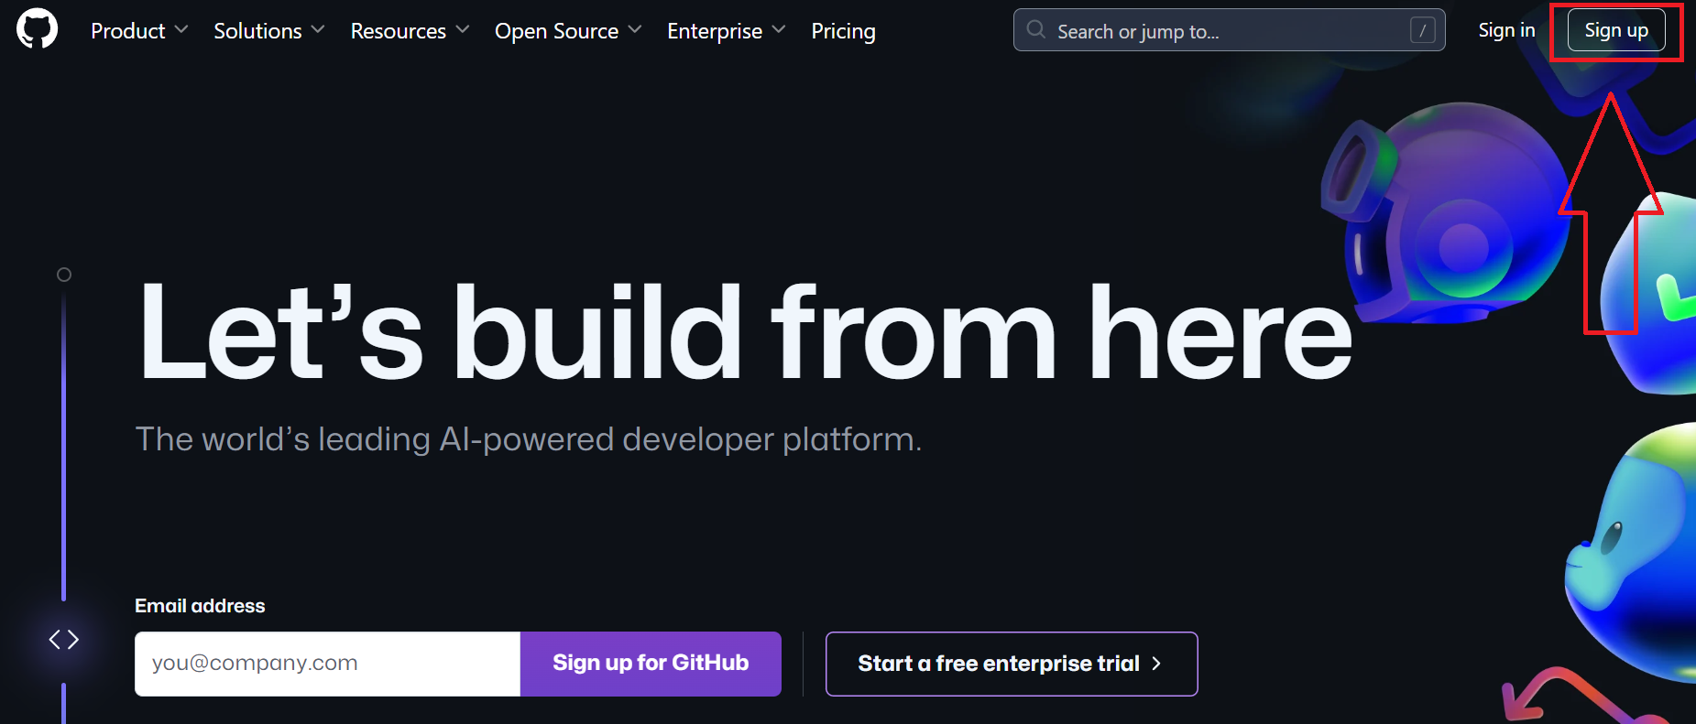
Task: Open the Pricing page
Action: coord(843,30)
